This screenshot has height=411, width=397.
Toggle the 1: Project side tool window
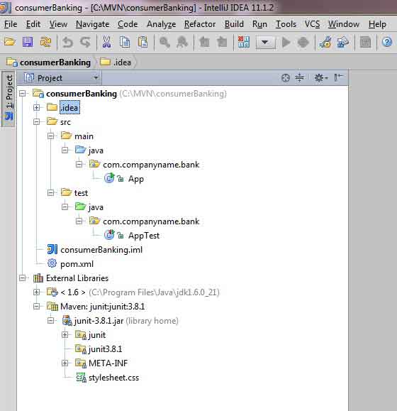[9, 97]
